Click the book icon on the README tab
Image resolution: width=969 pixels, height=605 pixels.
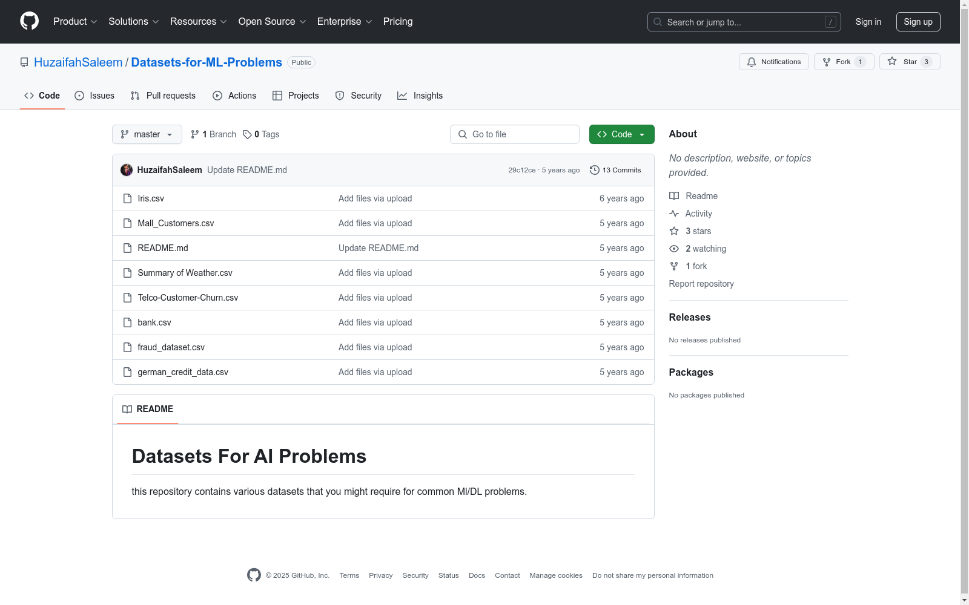coord(127,409)
